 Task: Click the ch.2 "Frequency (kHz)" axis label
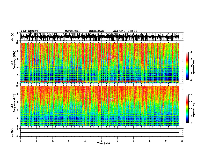click(x=14, y=103)
